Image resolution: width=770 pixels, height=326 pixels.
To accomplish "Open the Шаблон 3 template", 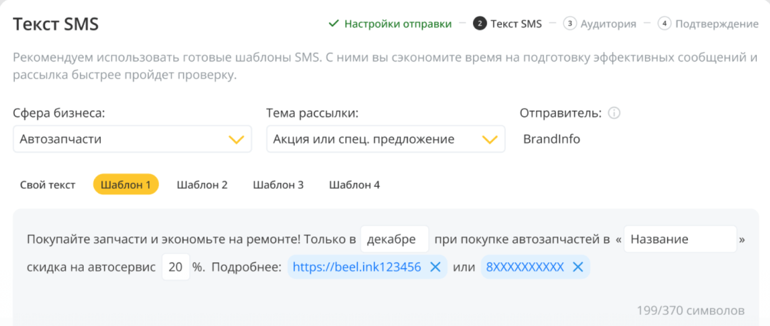I will pos(278,185).
